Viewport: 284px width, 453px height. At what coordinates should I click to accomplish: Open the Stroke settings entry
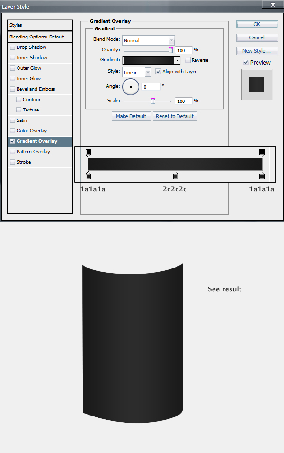[24, 162]
